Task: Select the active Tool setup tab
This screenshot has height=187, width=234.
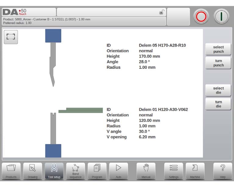Action: click(54, 171)
